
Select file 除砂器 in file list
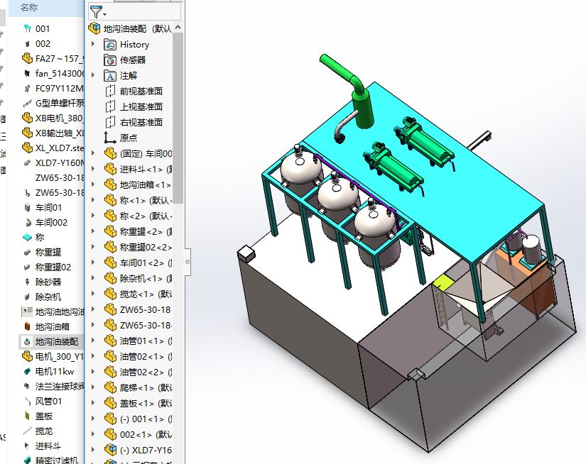point(48,282)
